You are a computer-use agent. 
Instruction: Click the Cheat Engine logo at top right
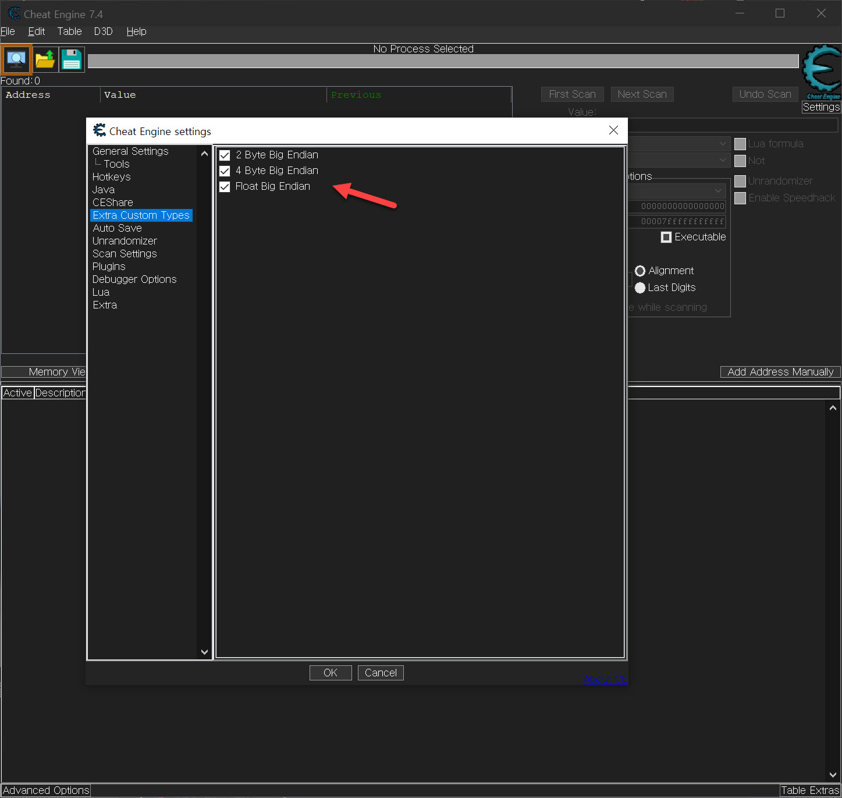[x=822, y=72]
